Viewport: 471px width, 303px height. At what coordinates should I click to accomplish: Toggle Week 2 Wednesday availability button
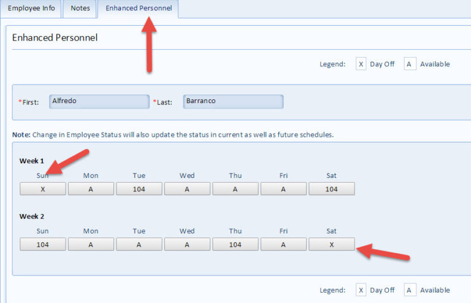click(x=187, y=245)
